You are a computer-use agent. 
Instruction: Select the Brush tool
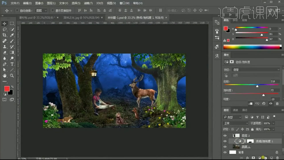click(12, 41)
